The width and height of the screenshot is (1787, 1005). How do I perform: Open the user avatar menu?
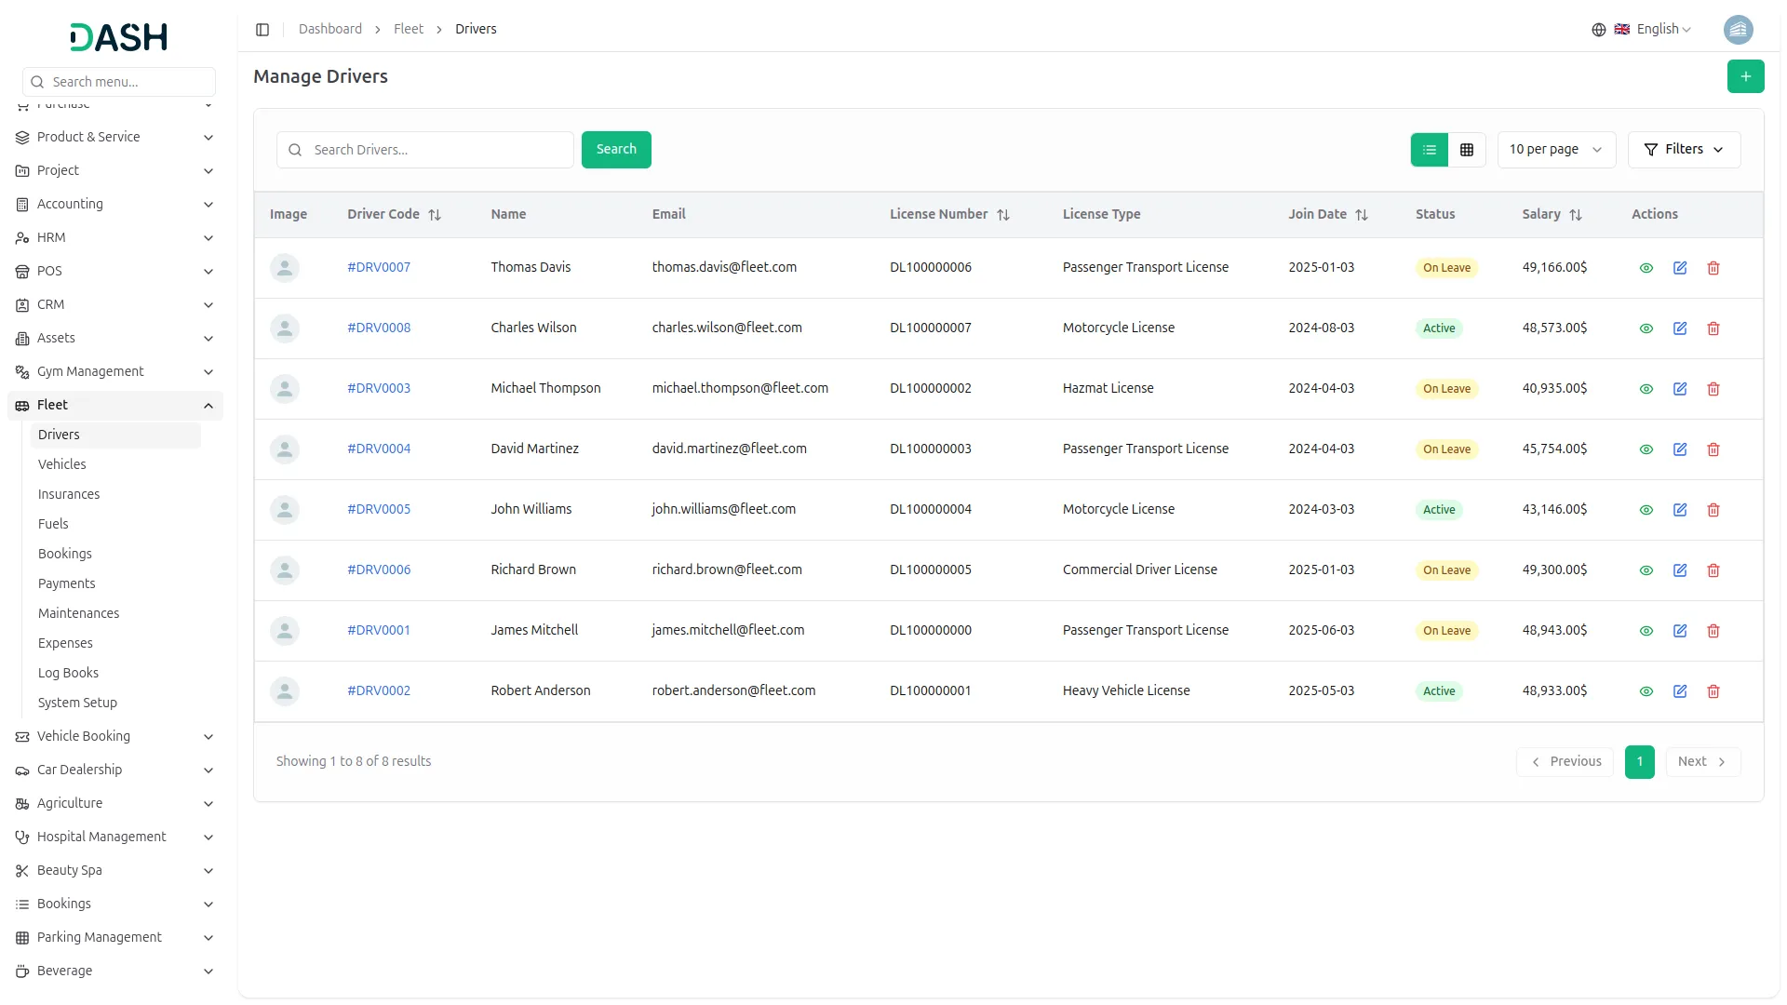pos(1738,30)
